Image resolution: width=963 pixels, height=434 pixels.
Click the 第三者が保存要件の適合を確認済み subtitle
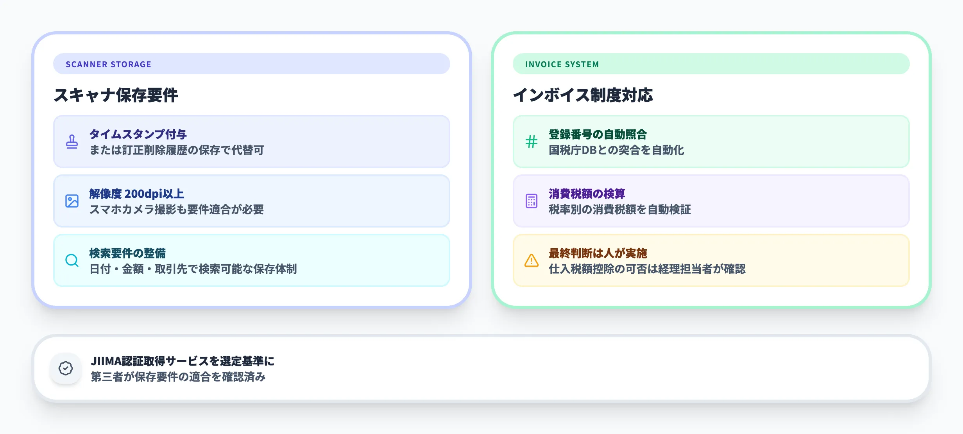coord(178,377)
